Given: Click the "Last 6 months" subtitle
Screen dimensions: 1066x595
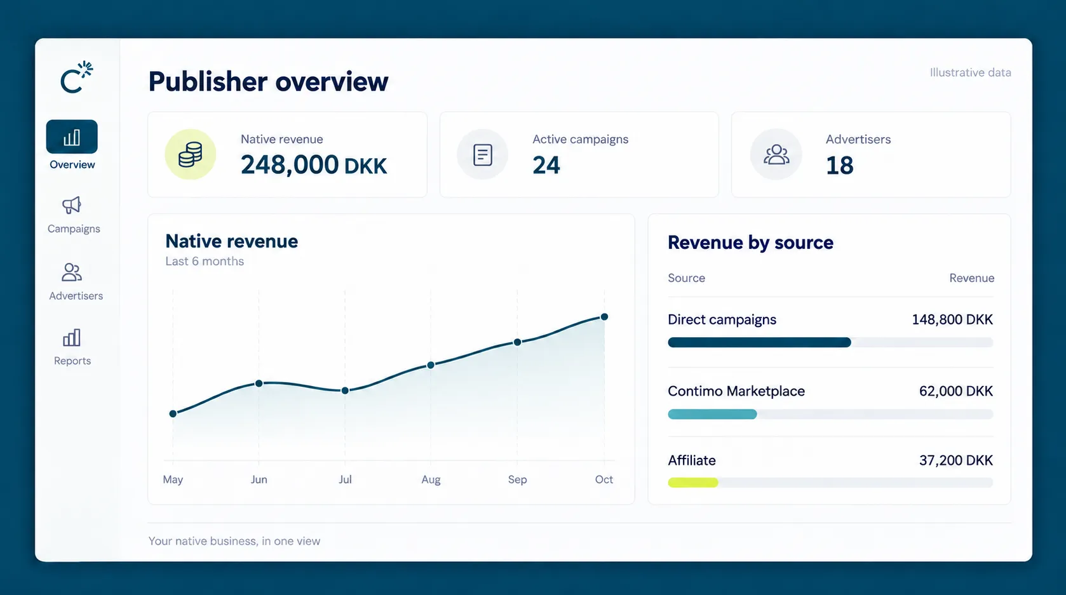Looking at the screenshot, I should click(x=205, y=261).
